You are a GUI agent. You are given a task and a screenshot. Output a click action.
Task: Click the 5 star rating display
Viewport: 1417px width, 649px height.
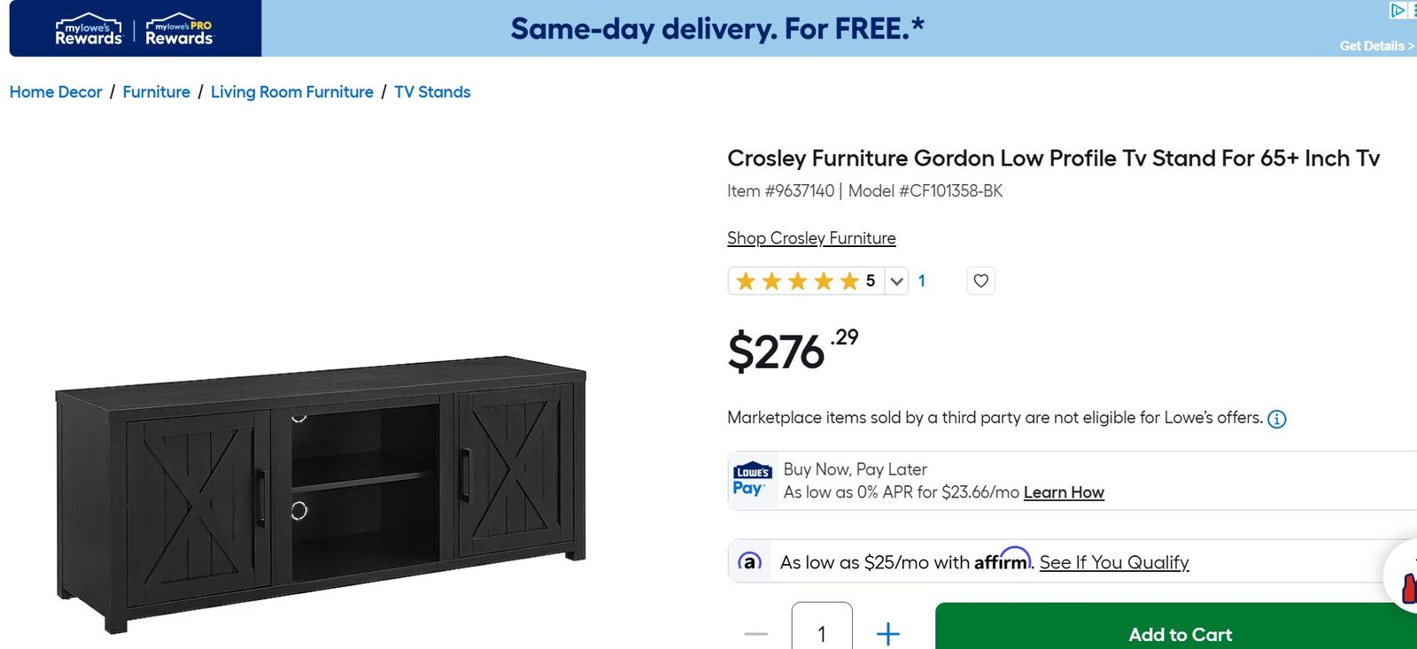(806, 281)
